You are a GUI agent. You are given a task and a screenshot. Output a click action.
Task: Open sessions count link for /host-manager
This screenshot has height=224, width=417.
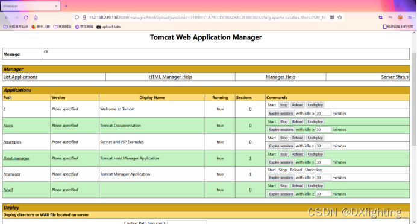pos(250,158)
